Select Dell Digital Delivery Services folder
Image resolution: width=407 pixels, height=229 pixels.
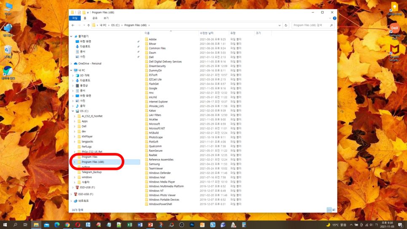[165, 62]
